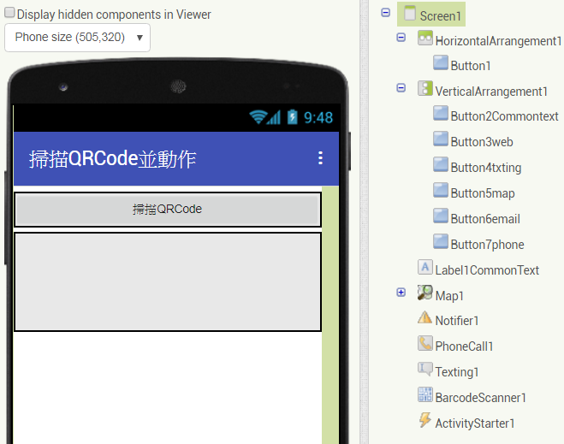Image resolution: width=564 pixels, height=444 pixels.
Task: Select Label1CommonText component
Action: [487, 270]
